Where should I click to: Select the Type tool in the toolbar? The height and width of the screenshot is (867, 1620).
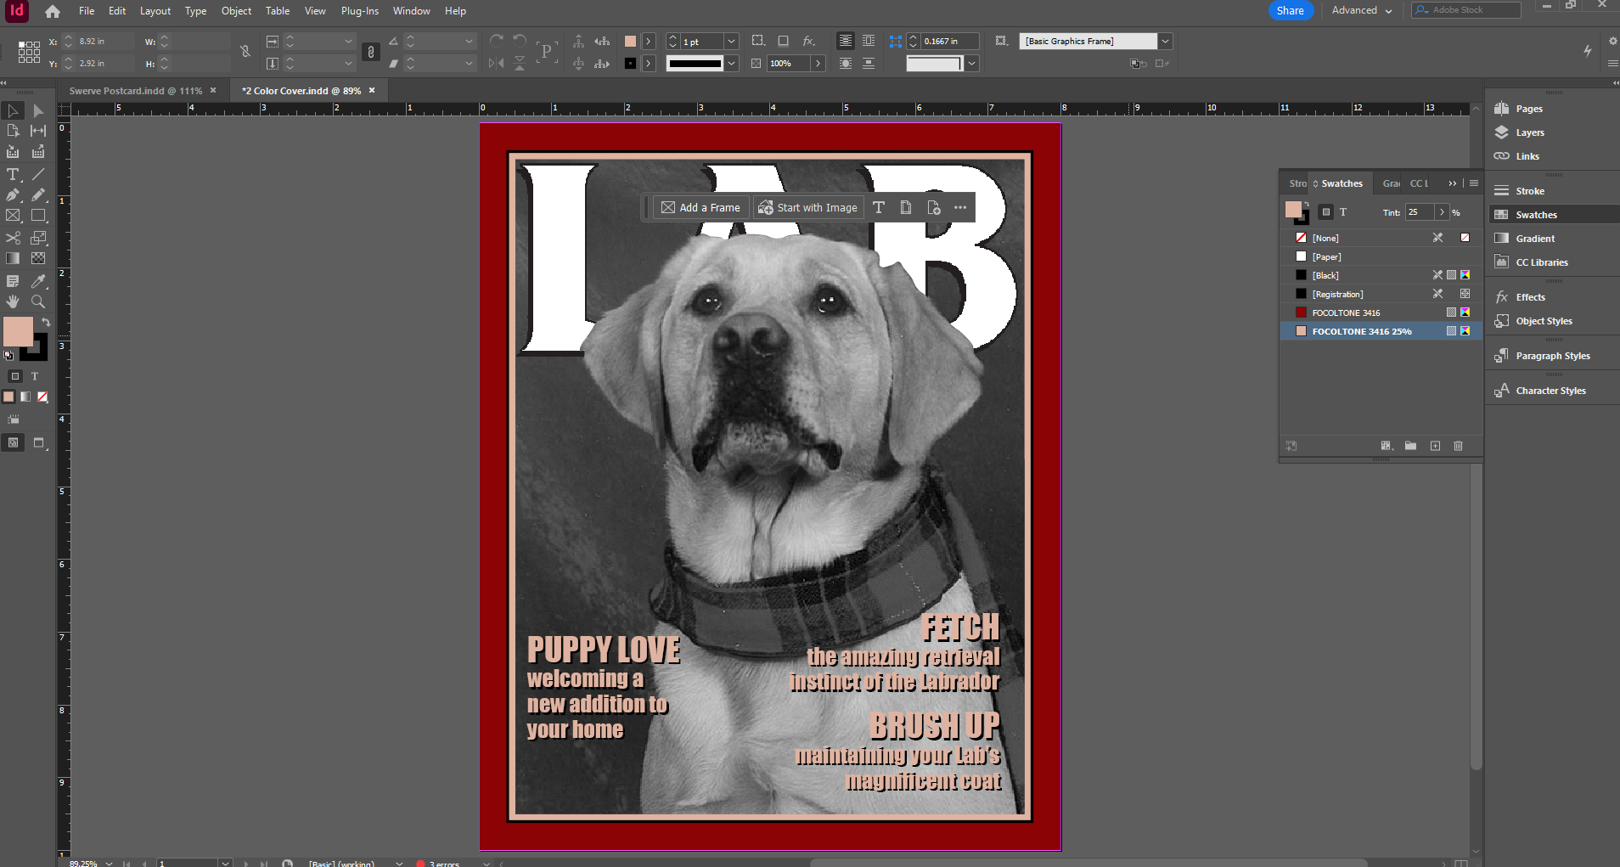[13, 174]
